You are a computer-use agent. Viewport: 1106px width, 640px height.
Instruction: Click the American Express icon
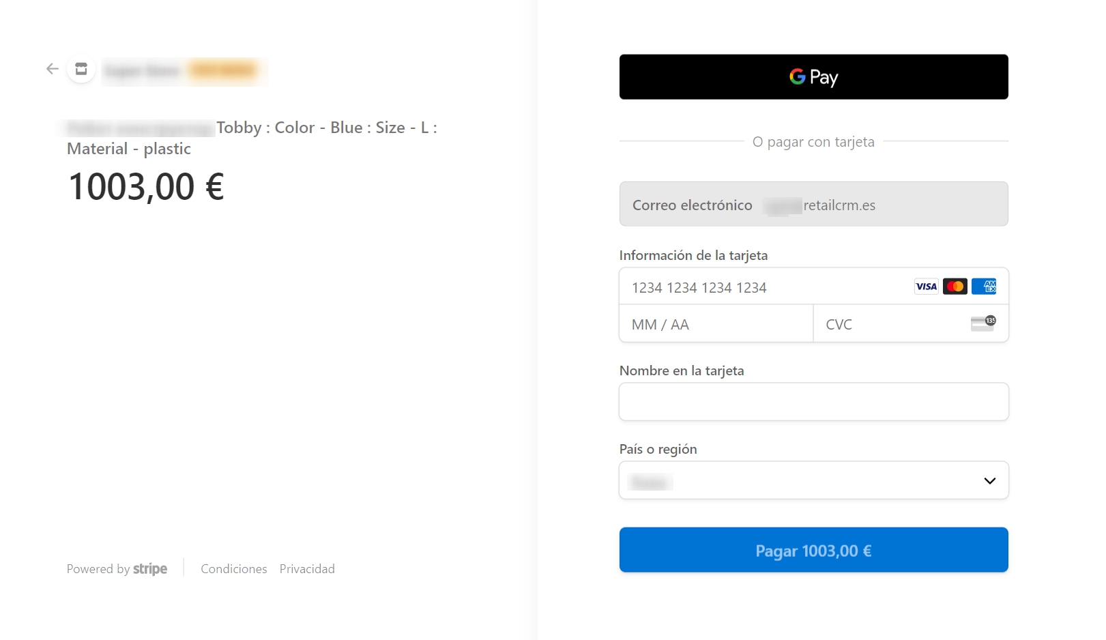click(x=983, y=287)
